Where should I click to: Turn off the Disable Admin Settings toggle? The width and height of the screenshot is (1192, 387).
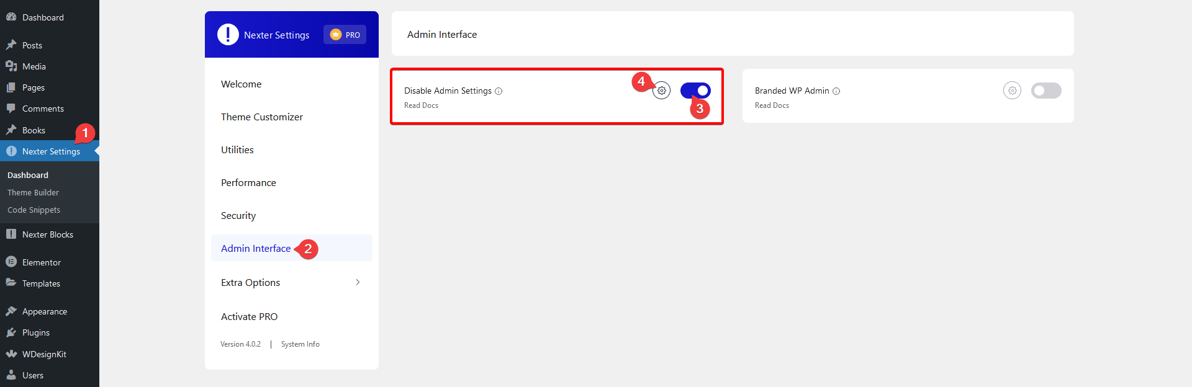(x=695, y=91)
